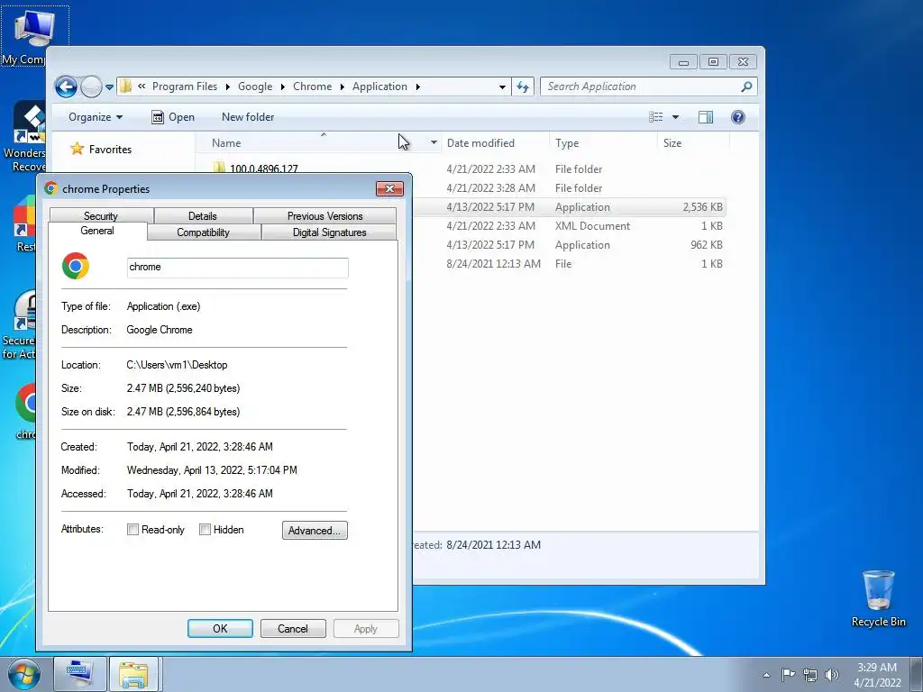Image resolution: width=923 pixels, height=692 pixels.
Task: Click the Advanced... button
Action: pos(315,530)
